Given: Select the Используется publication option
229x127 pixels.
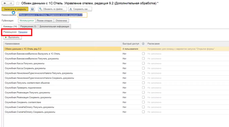Looking at the screenshot, I should tap(27, 21).
